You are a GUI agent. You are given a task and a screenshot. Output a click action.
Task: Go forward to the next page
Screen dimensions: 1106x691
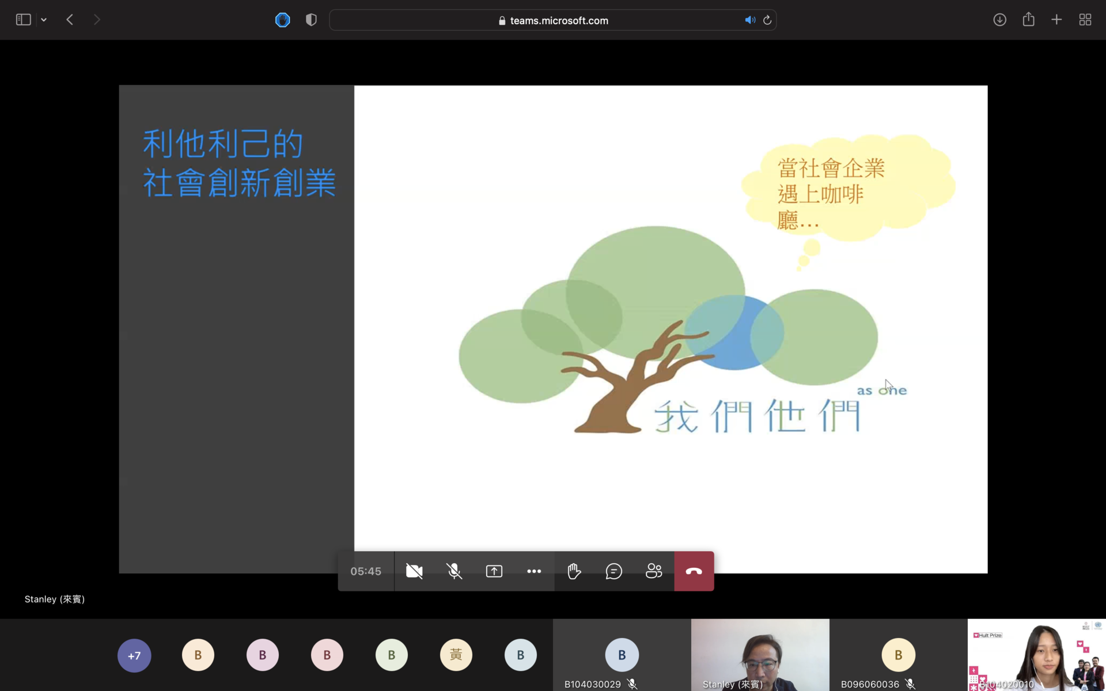coord(97,20)
